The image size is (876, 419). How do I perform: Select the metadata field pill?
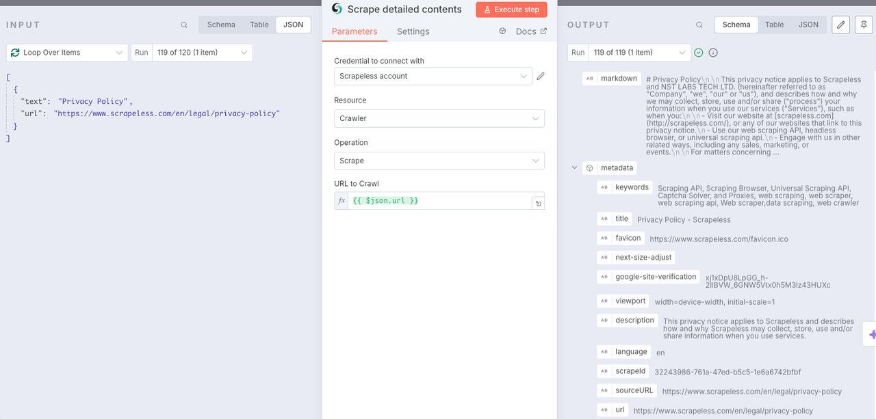point(610,167)
